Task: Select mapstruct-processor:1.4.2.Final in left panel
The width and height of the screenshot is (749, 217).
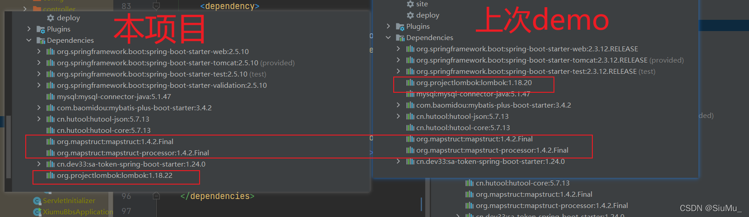Action: [x=133, y=153]
